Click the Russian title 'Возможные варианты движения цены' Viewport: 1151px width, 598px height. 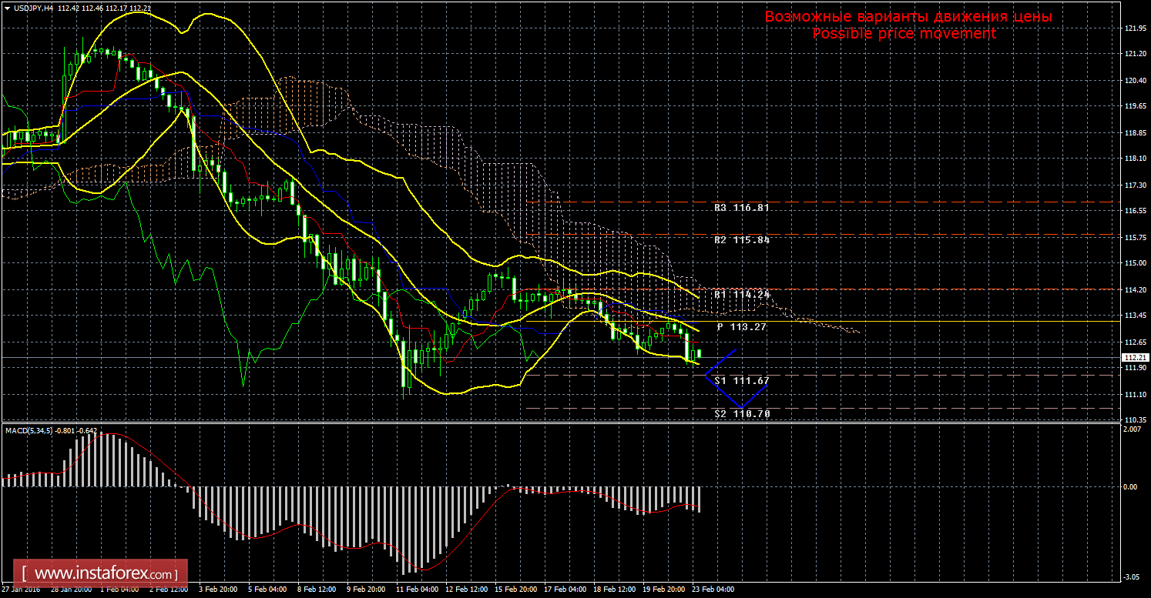[908, 17]
